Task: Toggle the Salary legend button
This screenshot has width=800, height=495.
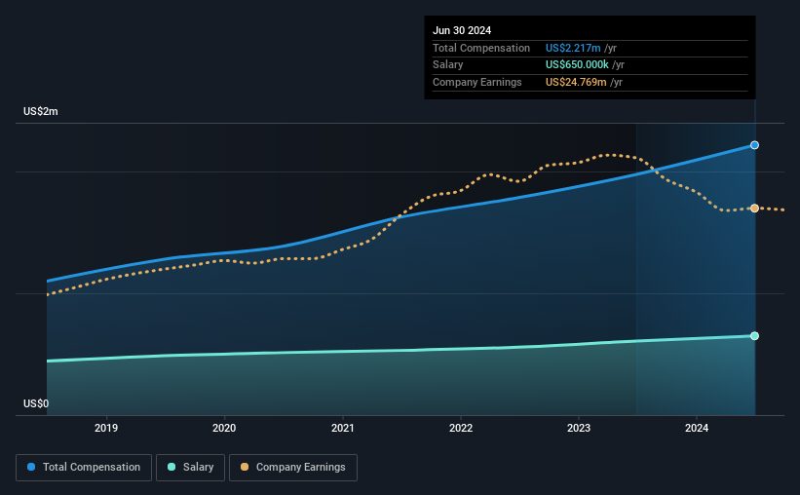Action: coord(190,468)
